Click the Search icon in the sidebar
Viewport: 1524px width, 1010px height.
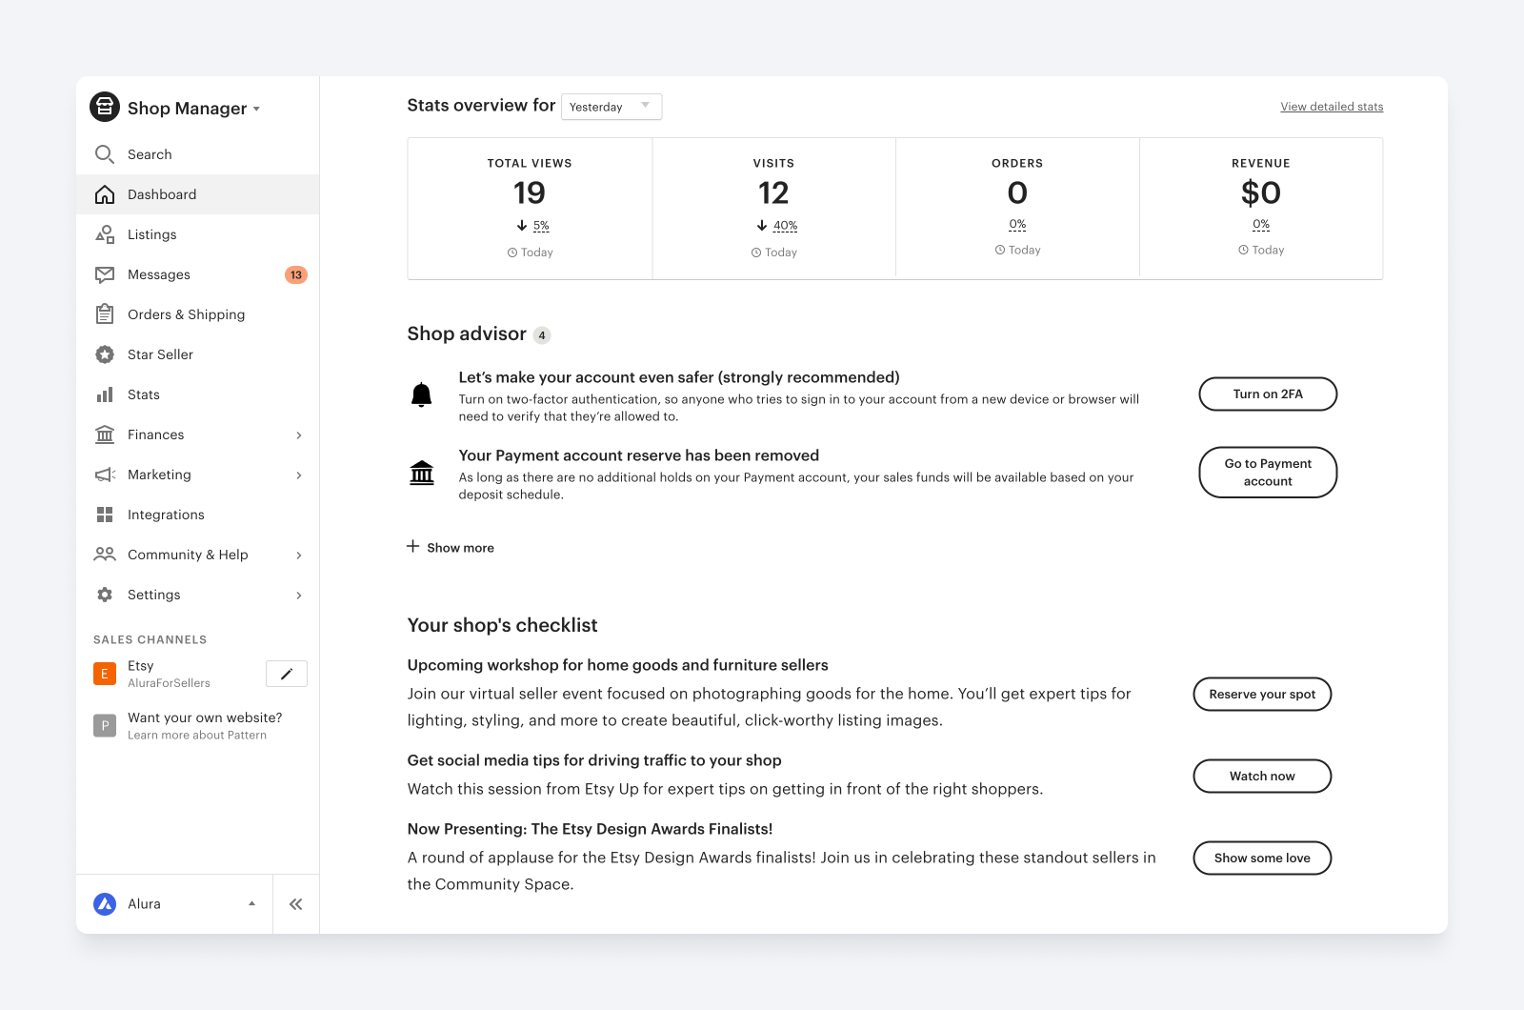pos(105,153)
